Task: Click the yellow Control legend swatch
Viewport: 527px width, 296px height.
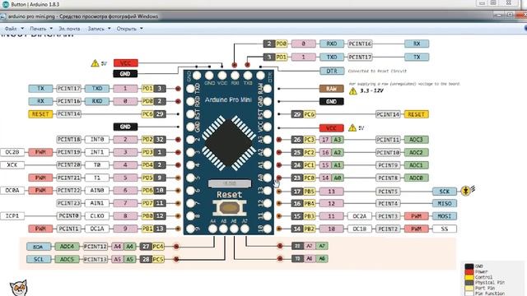Action: (469, 277)
